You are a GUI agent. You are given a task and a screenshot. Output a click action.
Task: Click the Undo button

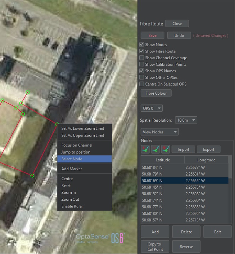tap(179, 35)
